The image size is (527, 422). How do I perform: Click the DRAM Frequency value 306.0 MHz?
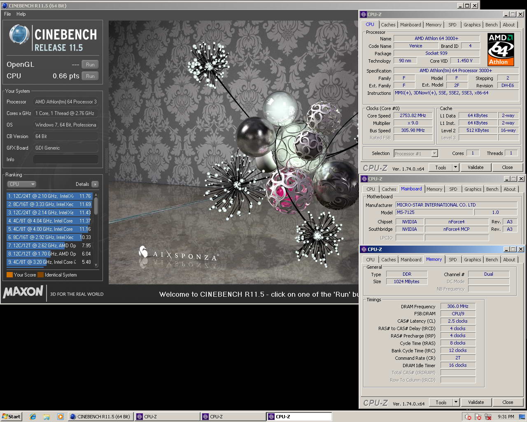[458, 307]
